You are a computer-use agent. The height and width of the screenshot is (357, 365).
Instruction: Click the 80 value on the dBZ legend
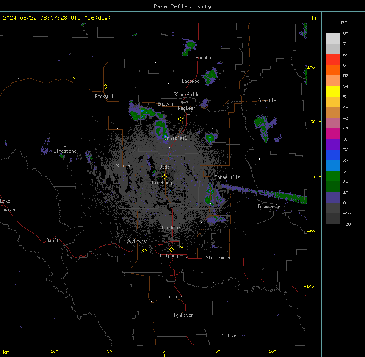point(346,33)
